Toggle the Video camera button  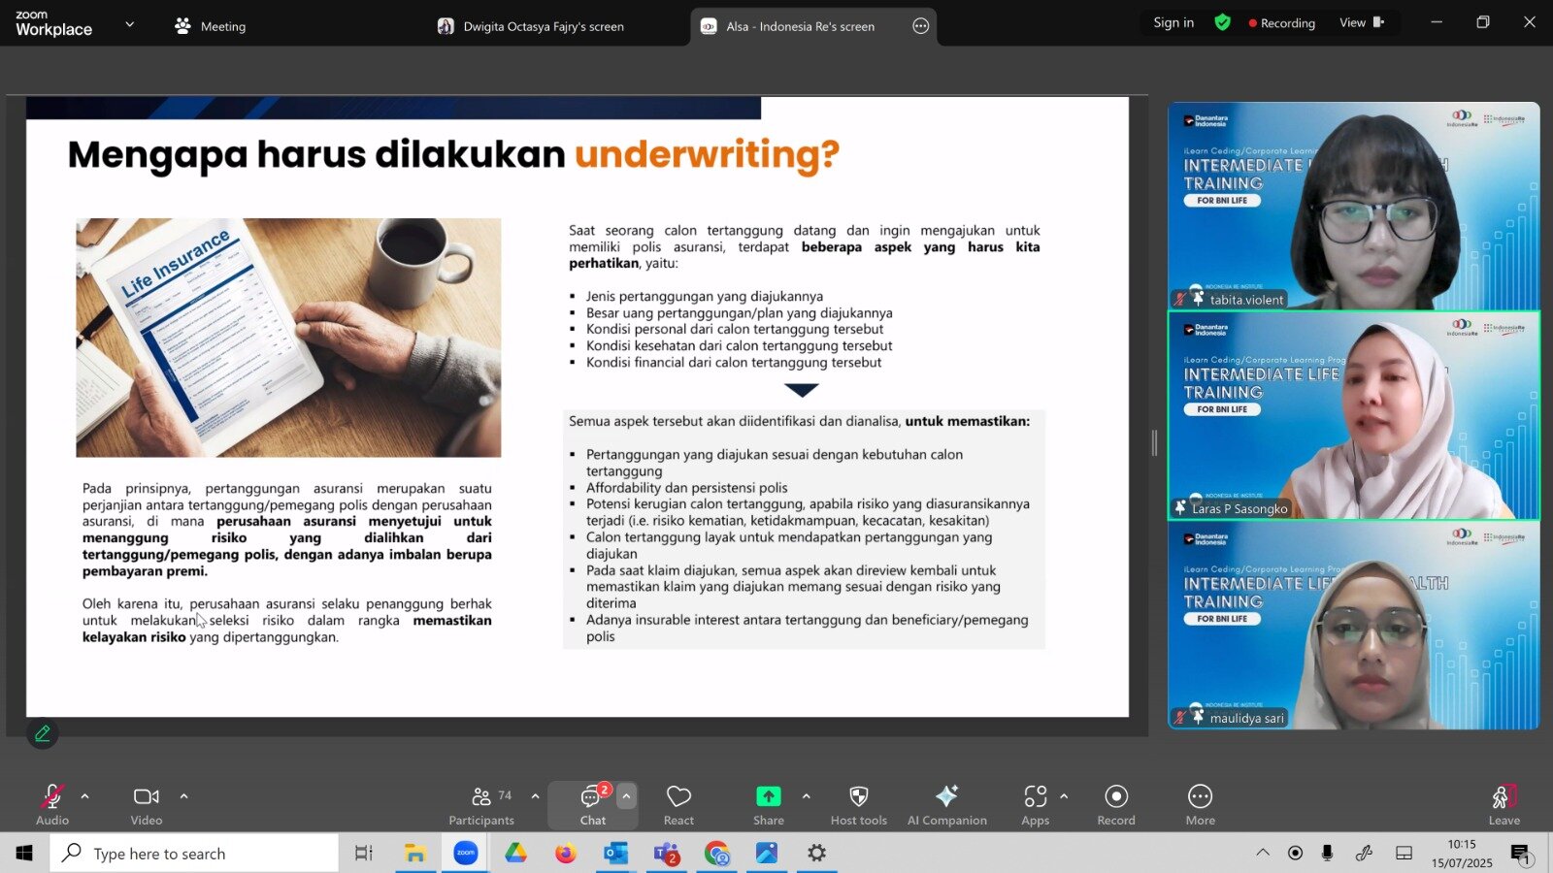coord(147,805)
